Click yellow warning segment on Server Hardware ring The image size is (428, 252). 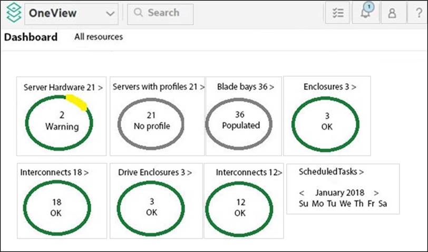76,103
